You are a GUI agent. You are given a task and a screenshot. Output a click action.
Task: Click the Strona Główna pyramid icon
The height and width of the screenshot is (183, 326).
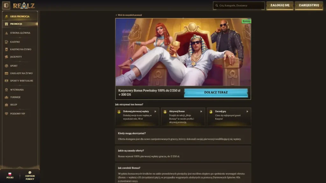coord(6,33)
